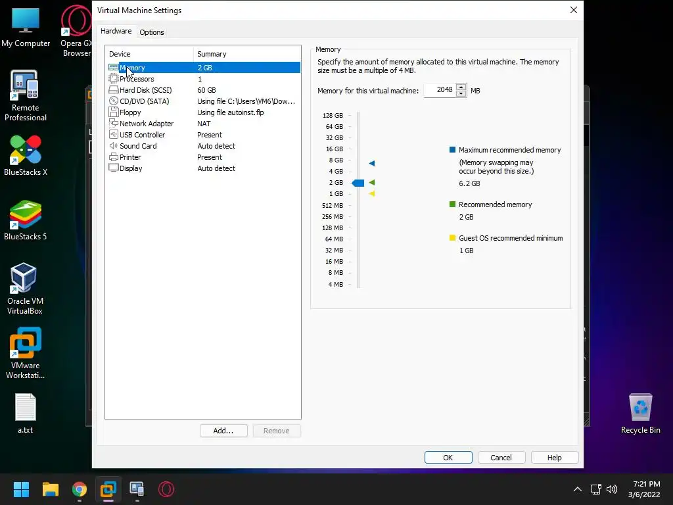Viewport: 673px width, 505px height.
Task: Click 'Using file autoinst.flp' summary text
Action: coord(231,112)
